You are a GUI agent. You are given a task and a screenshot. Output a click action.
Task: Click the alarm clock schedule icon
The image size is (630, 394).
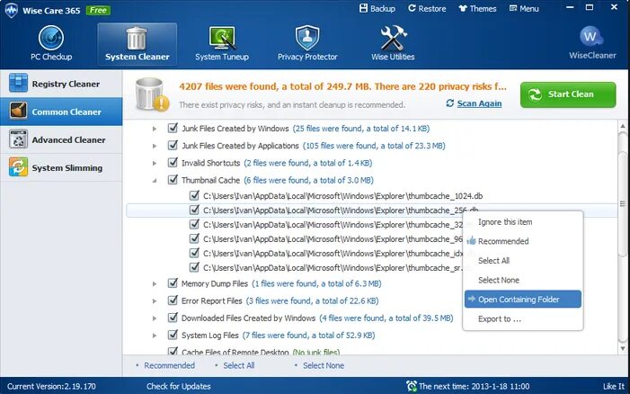[x=412, y=387]
